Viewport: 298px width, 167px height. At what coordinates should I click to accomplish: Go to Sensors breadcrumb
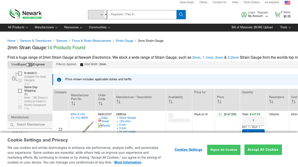pyautogui.click(x=62, y=41)
